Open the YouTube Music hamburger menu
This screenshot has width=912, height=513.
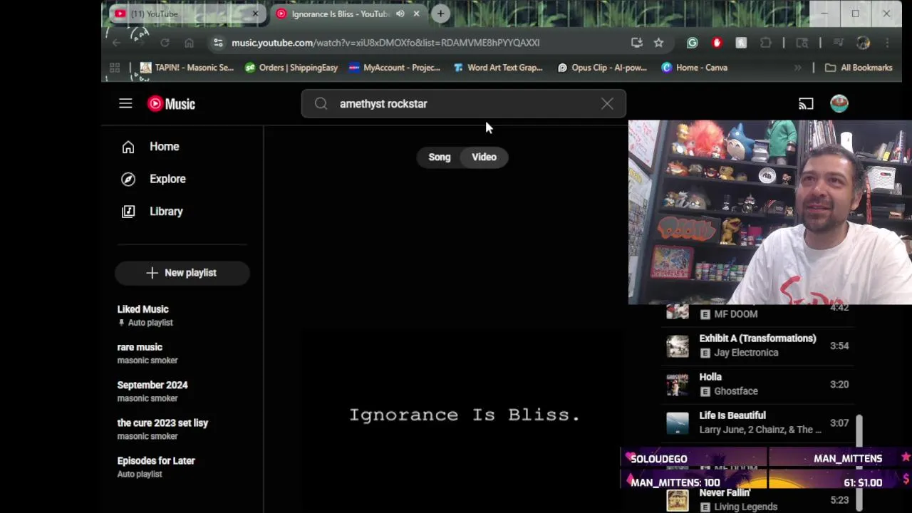tap(125, 104)
